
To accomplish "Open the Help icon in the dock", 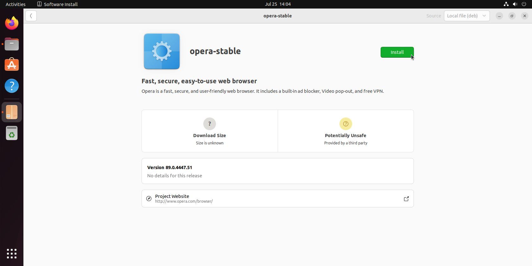I will (12, 86).
